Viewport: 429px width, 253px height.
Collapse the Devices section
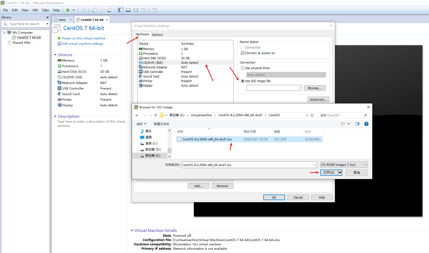coord(55,55)
